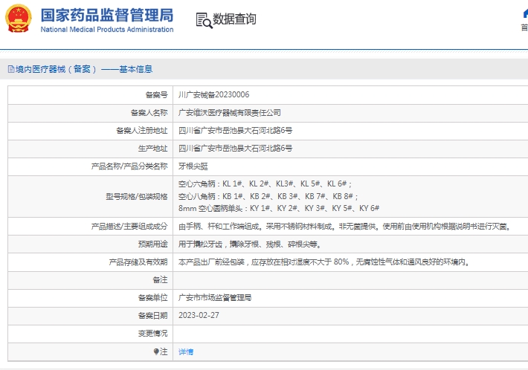Click the 备案单位 label
This screenshot has width=528, height=370.
152,298
